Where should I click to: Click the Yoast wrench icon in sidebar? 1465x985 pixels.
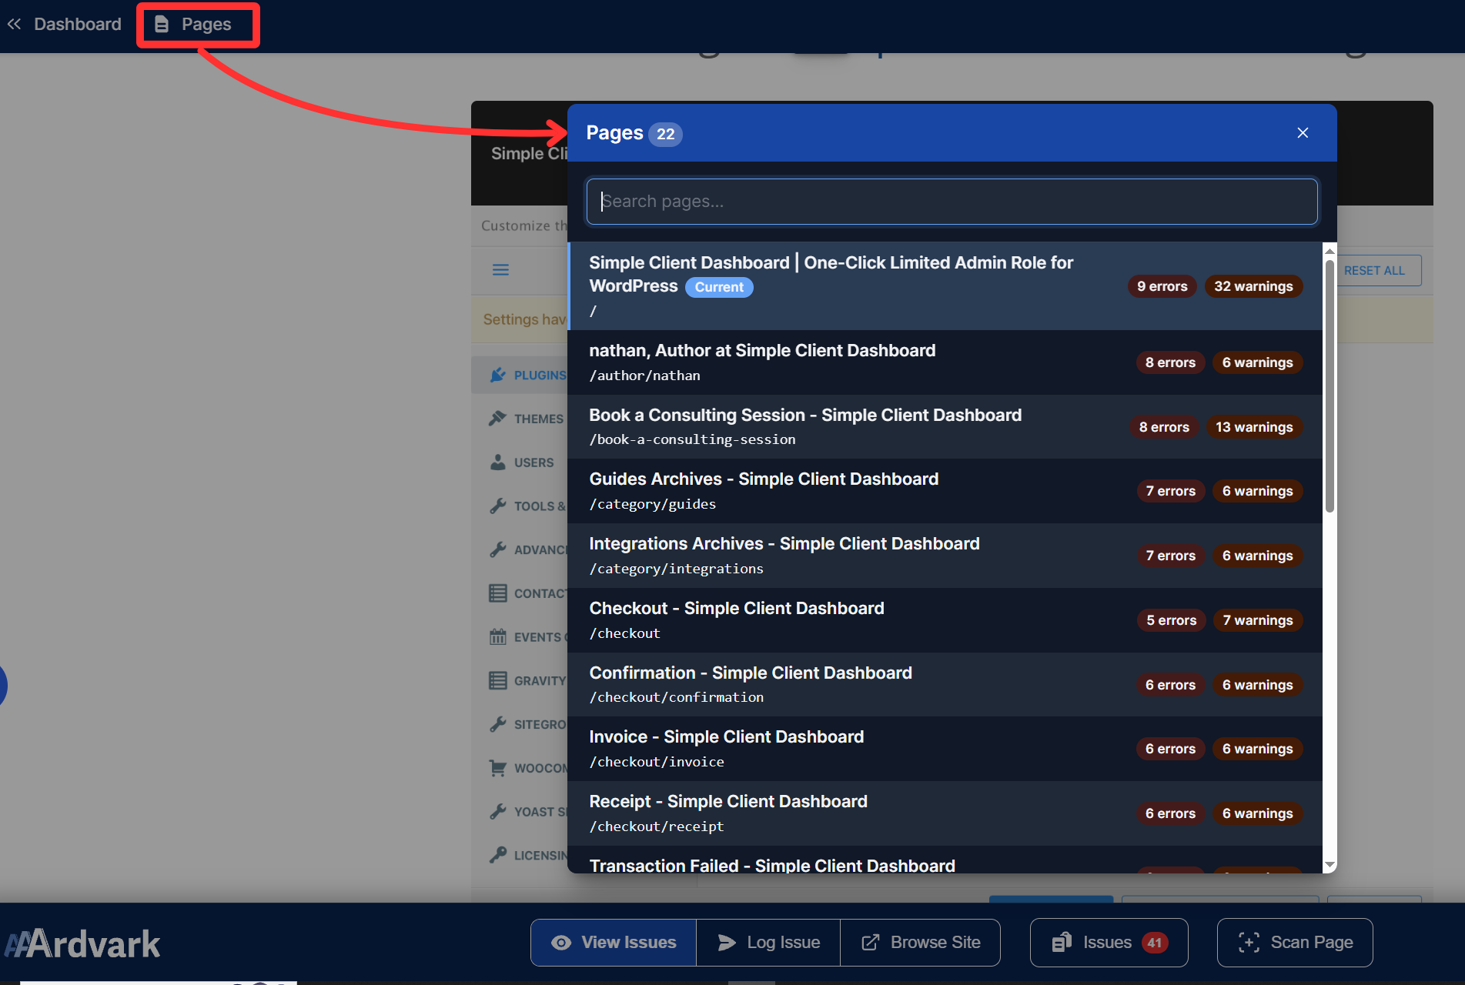click(498, 812)
